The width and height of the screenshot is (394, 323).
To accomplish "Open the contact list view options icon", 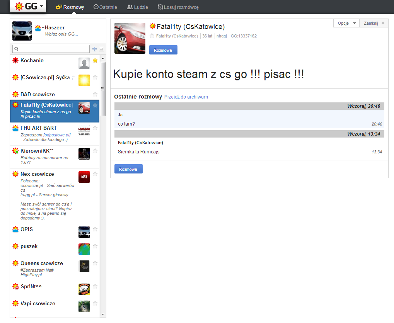I will coord(102,49).
